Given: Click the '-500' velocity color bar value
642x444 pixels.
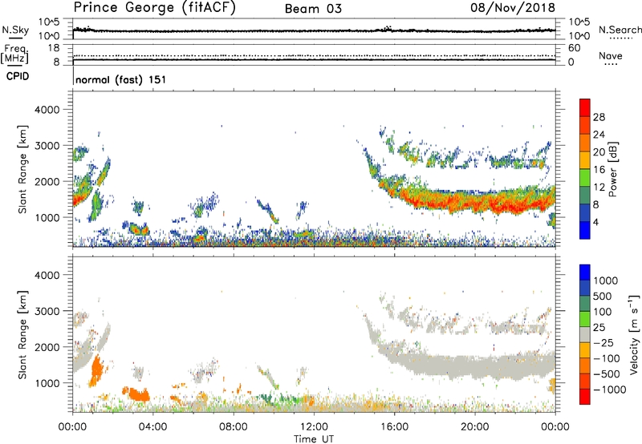Looking at the screenshot, I should [x=607, y=373].
